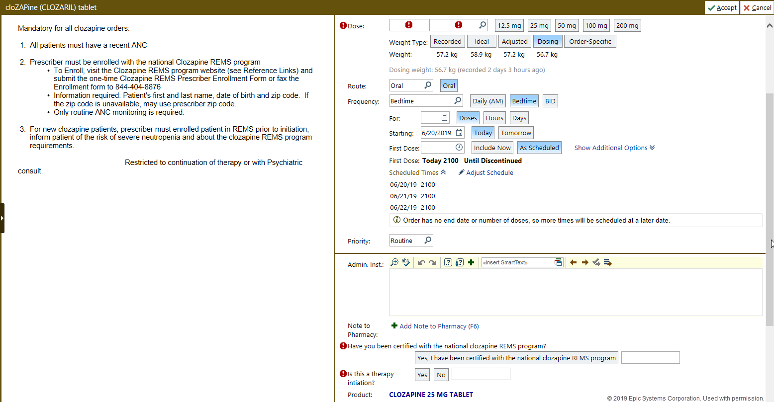Select the 100 mg dose button
Image resolution: width=774 pixels, height=402 pixels.
point(596,25)
